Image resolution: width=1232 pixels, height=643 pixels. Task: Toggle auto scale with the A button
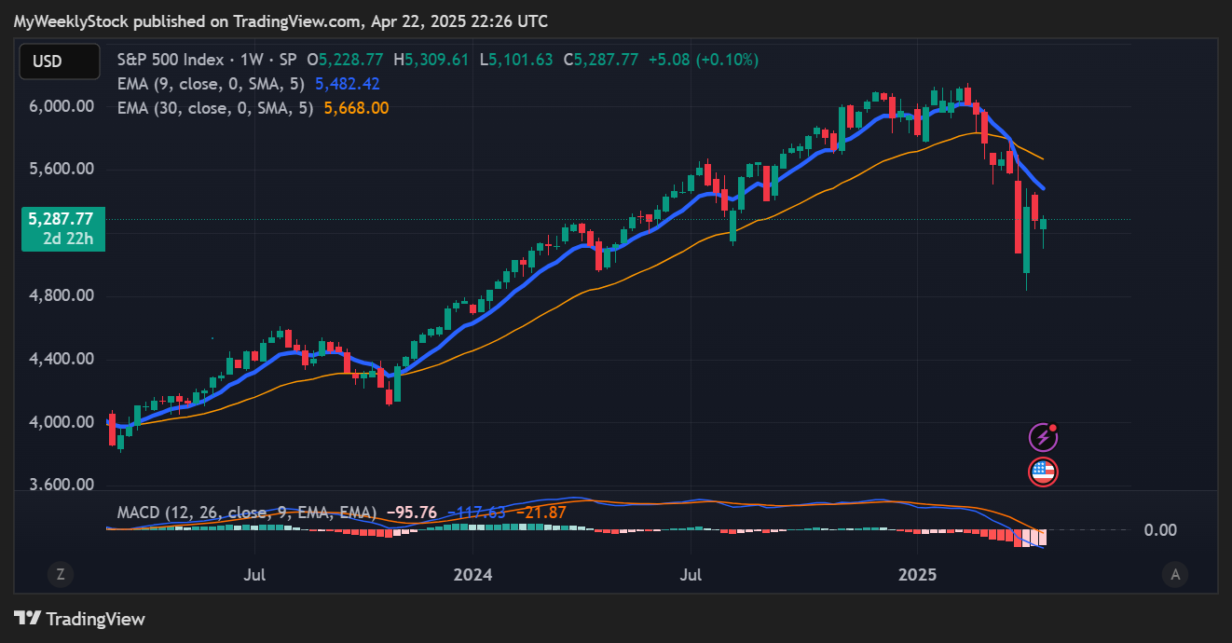click(x=1175, y=575)
